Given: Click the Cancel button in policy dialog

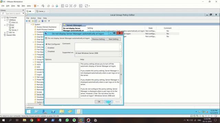Looking at the screenshot, I should (108, 102).
